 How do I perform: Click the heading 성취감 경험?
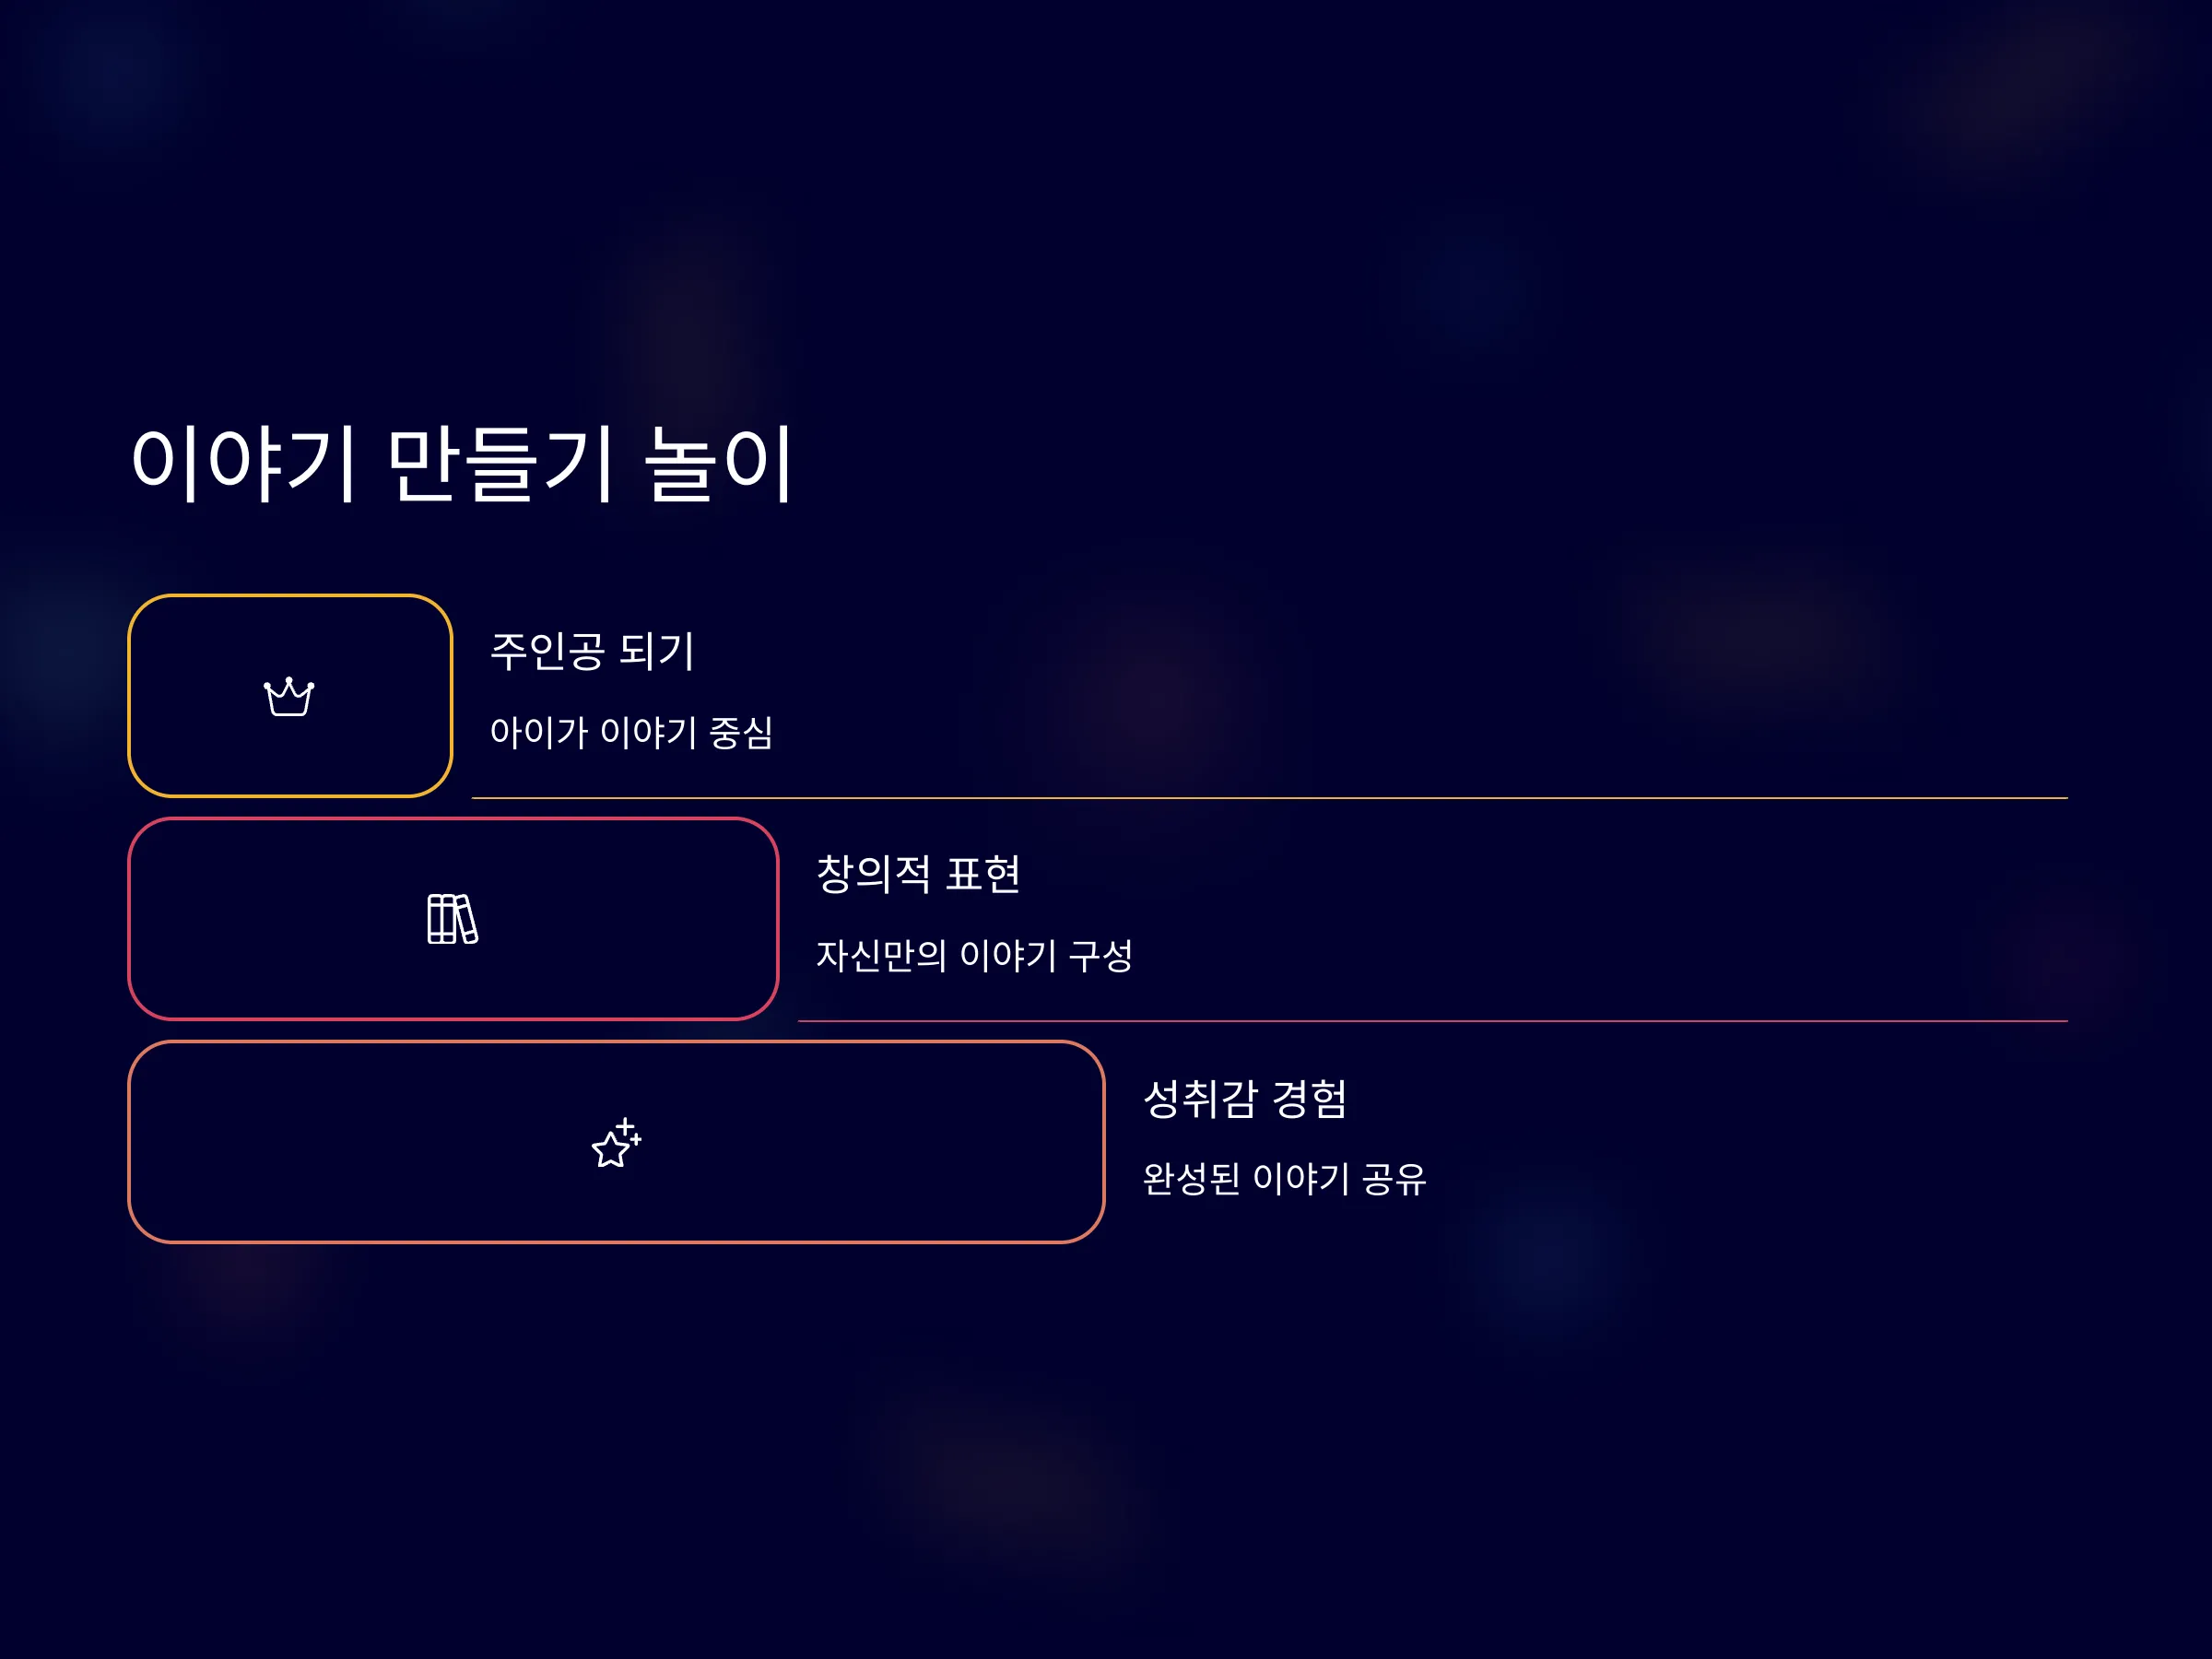1245,1098
